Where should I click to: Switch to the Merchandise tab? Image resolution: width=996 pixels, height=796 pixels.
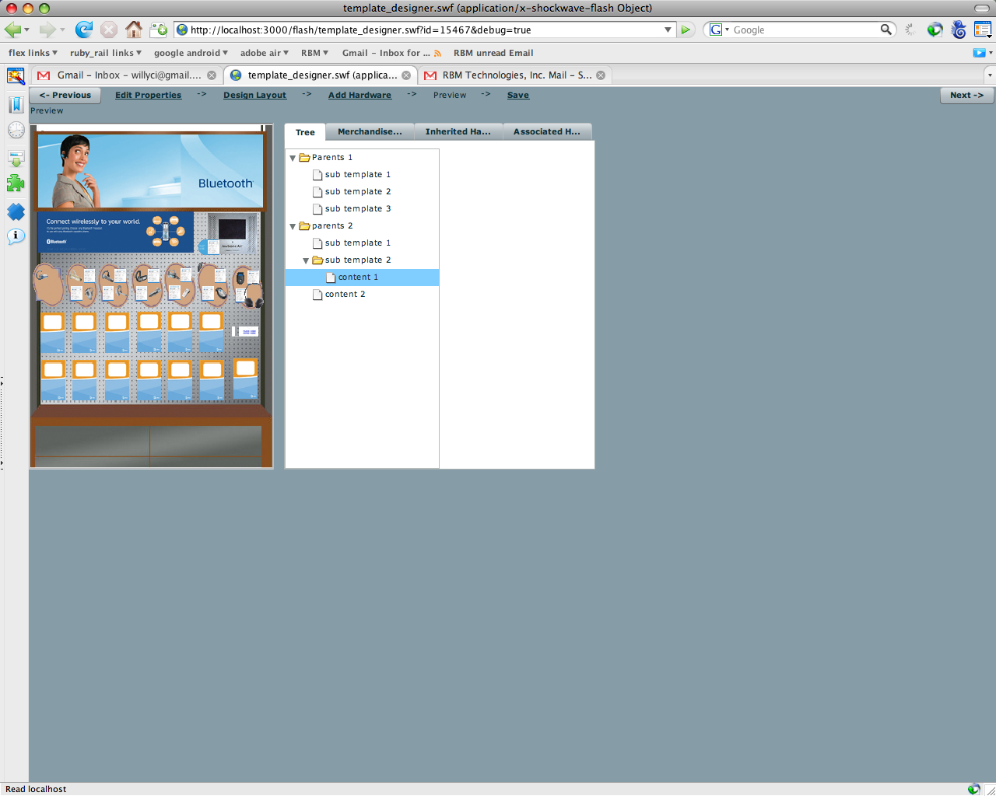pos(370,132)
